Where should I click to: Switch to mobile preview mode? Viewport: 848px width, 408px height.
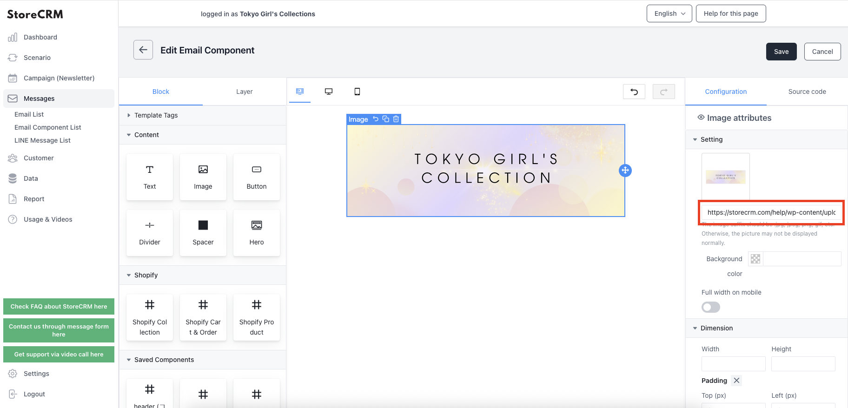coord(357,92)
